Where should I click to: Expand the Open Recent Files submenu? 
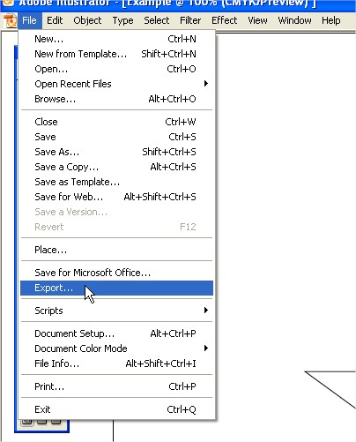click(x=116, y=84)
